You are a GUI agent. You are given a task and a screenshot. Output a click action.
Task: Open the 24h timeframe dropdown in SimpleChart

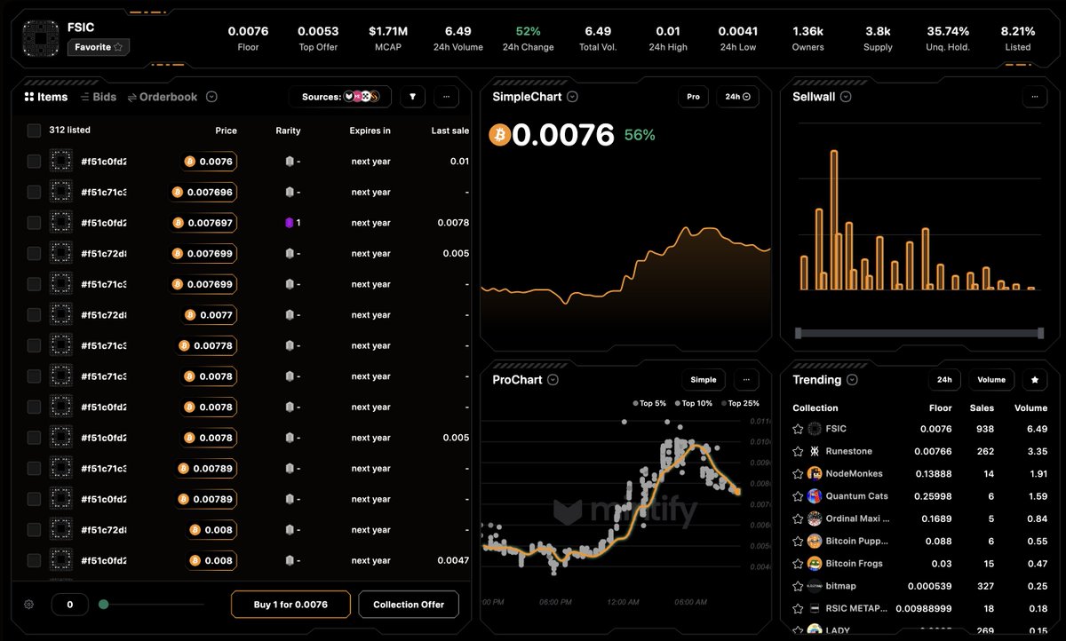pos(737,97)
